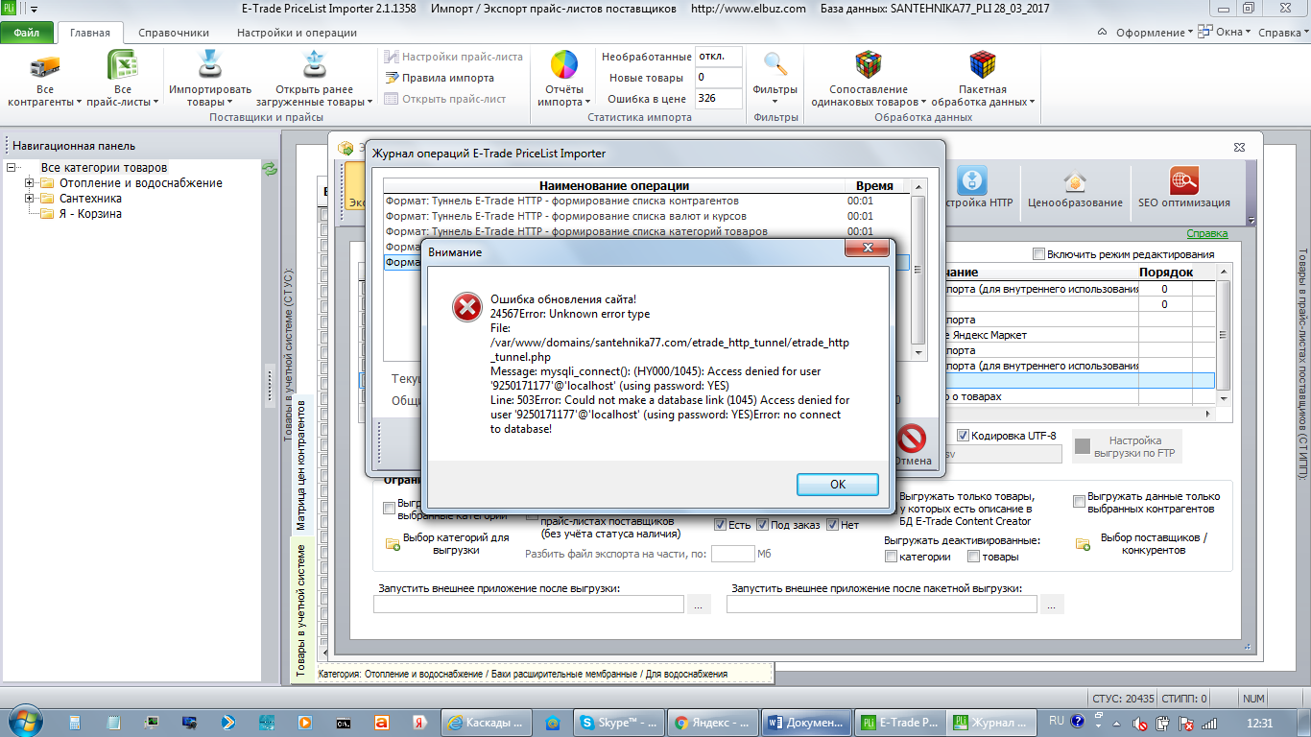Click 'формирование списка контрагентов' log row

pos(646,202)
